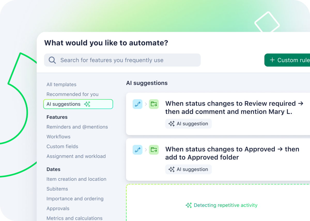Screen dimensions: 310x221
Task: Click the plus icon on the Custom rule button
Action: 272,60
